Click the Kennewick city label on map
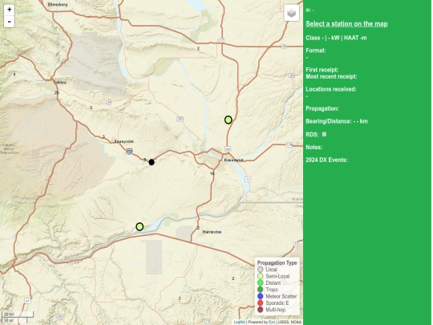This screenshot has height=325, width=433. [234, 160]
